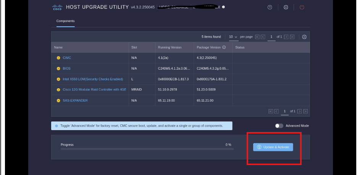This screenshot has height=175, width=357.
Task: Open the 10 per page dropdown
Action: tap(234, 37)
